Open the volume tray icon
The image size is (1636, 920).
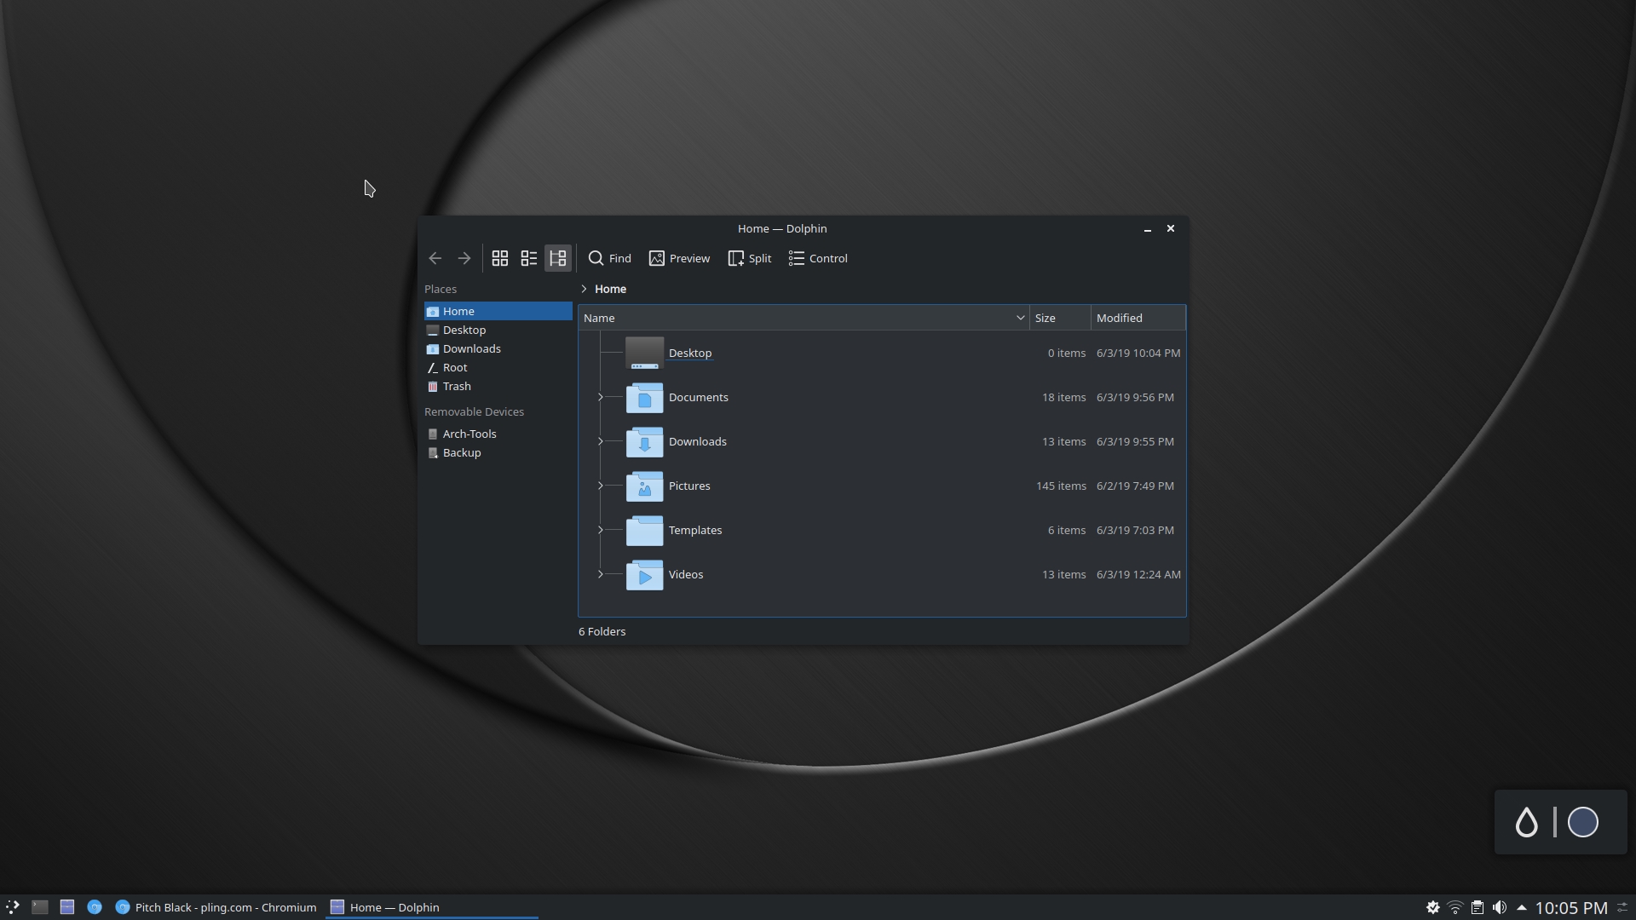pyautogui.click(x=1500, y=907)
